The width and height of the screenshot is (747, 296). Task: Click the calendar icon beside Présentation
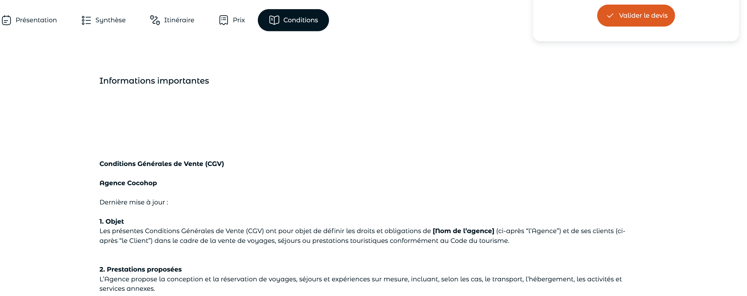pyautogui.click(x=6, y=20)
